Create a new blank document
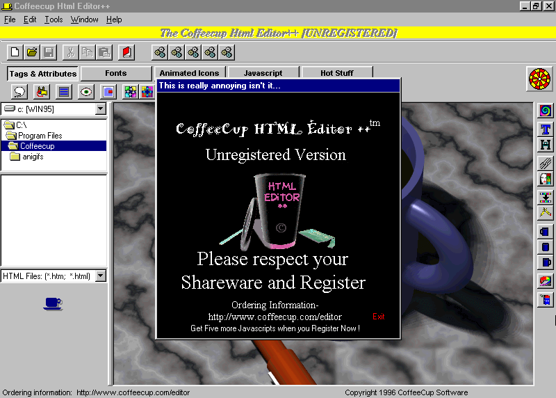This screenshot has height=398, width=556. click(15, 53)
